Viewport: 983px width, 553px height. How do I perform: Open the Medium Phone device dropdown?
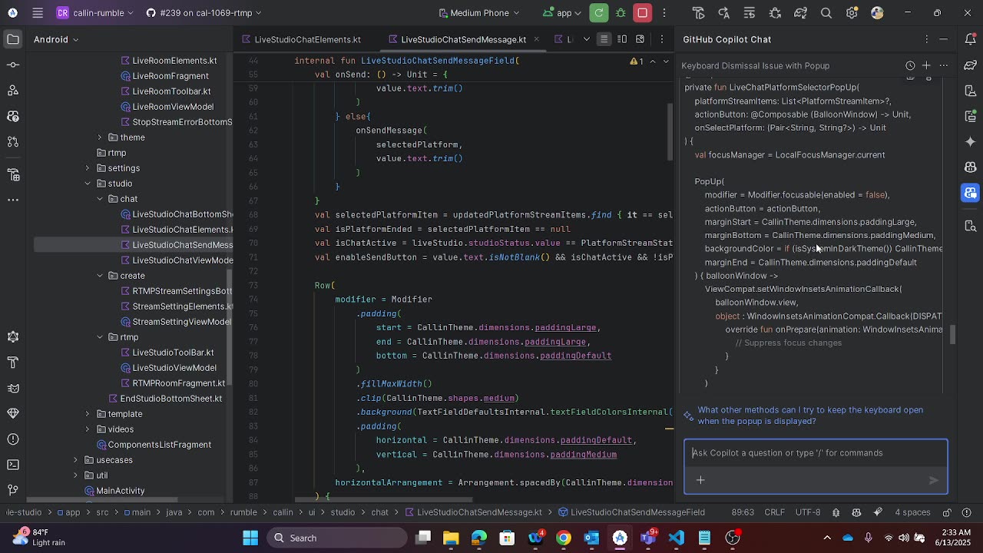[x=479, y=13]
